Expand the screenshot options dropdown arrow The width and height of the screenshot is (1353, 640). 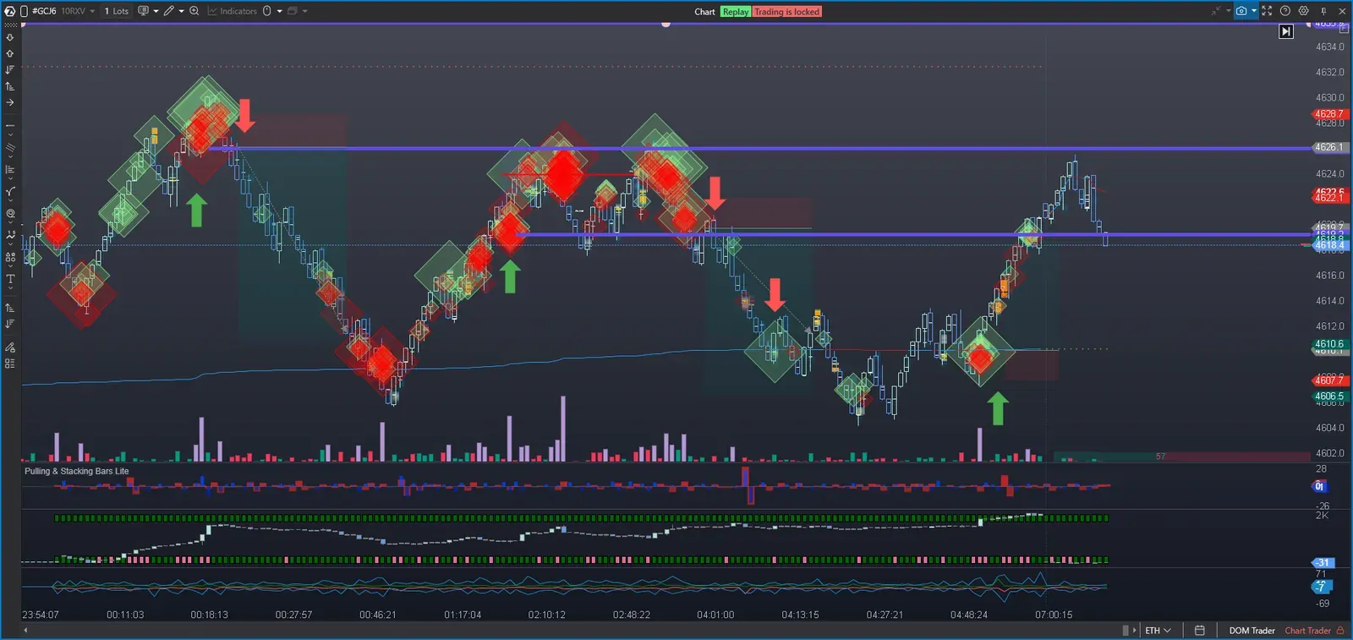pyautogui.click(x=1253, y=11)
